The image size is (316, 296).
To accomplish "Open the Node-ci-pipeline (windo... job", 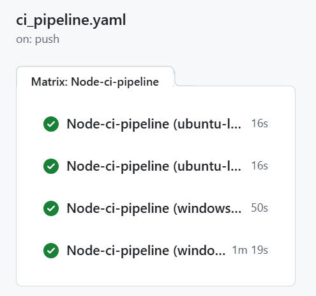I will tap(146, 251).
